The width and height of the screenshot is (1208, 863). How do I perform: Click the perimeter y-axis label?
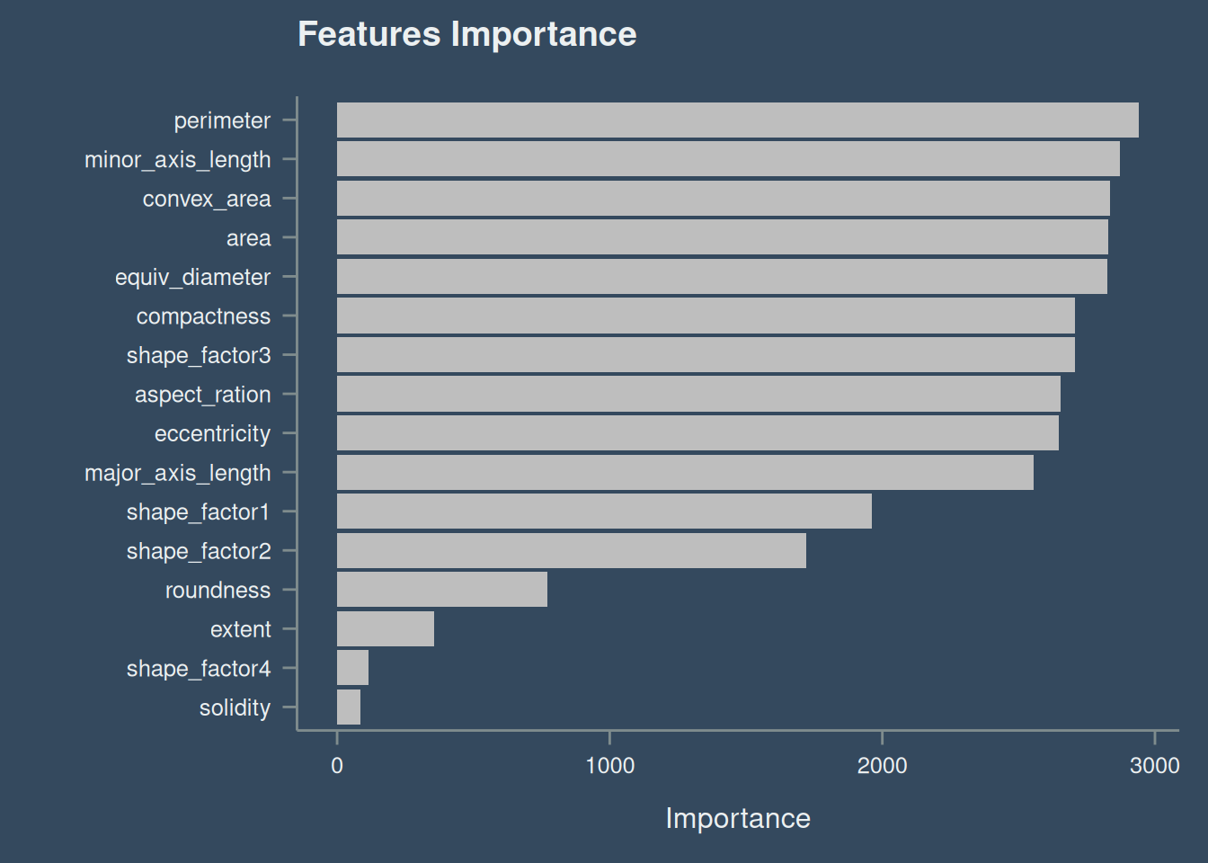222,120
